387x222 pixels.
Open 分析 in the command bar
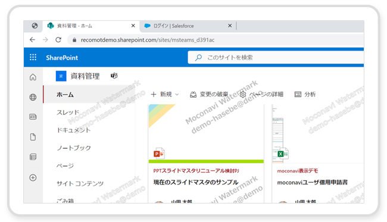305,94
